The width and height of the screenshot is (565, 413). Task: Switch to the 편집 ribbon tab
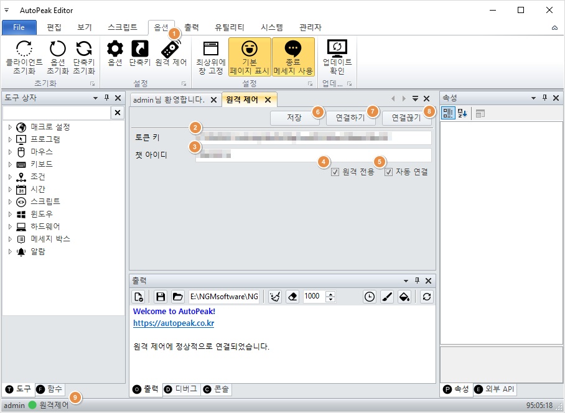click(x=54, y=27)
